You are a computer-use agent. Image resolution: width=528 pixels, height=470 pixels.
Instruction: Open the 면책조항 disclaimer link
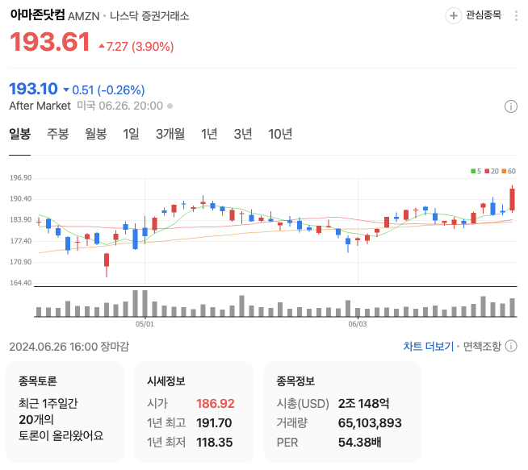click(482, 346)
